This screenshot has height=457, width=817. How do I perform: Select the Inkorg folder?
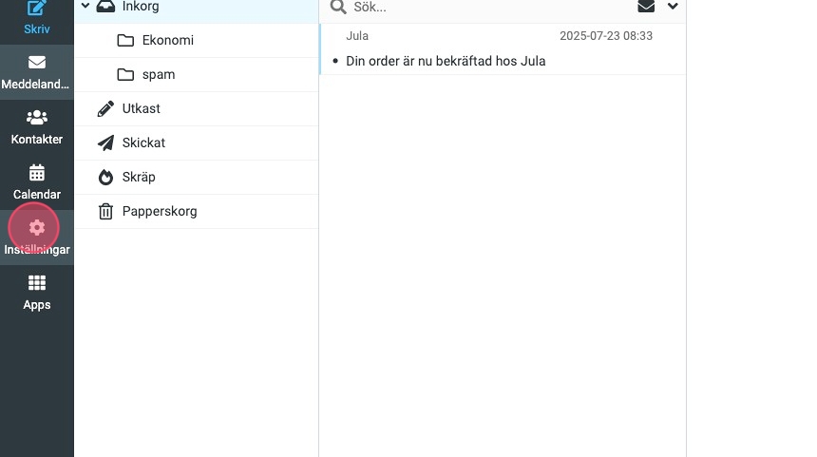141,7
